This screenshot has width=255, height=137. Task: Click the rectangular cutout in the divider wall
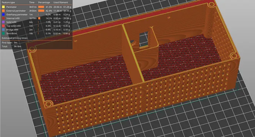(144, 40)
